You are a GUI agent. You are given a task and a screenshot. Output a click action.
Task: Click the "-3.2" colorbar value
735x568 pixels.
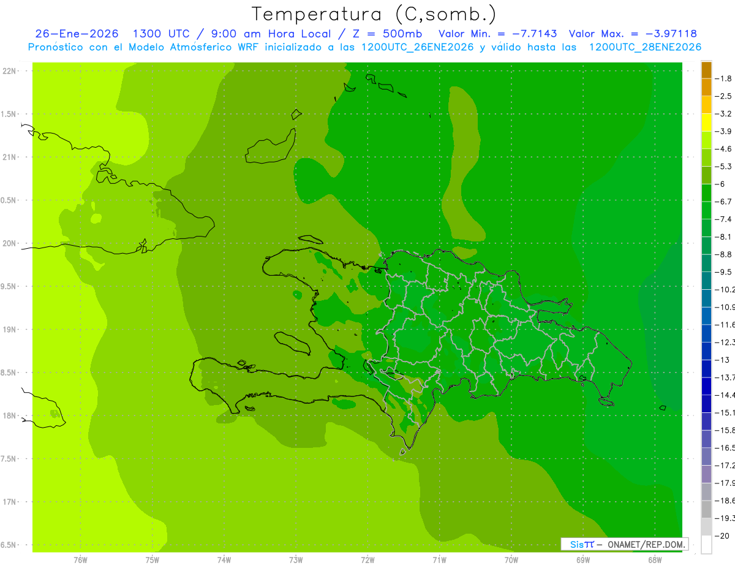coord(723,114)
